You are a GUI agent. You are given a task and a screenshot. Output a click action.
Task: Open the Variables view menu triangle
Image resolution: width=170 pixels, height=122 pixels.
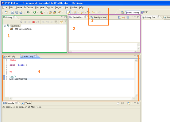pyautogui.click(x=132, y=17)
